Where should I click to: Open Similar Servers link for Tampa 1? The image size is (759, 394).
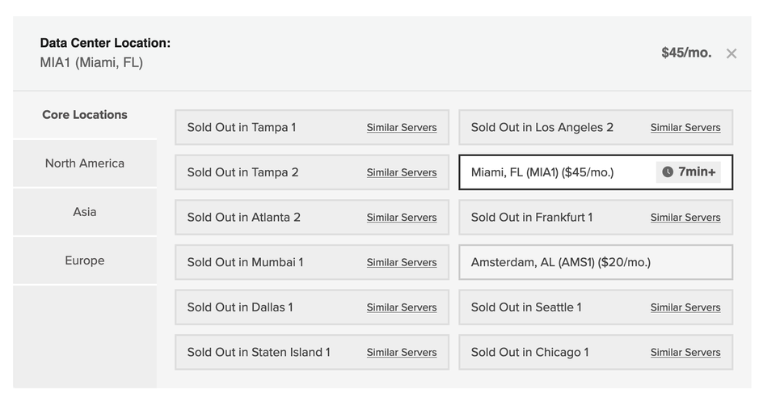click(401, 127)
